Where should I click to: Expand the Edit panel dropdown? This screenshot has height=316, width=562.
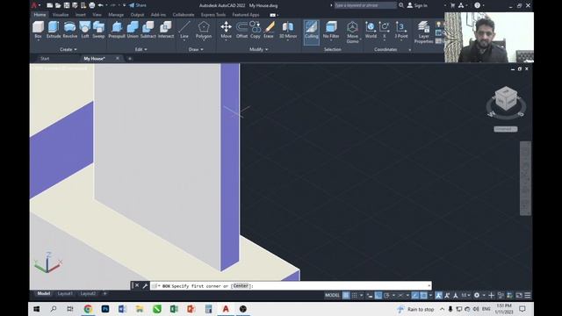pos(140,49)
